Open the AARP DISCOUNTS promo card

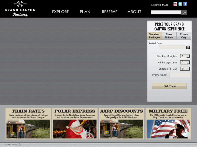(121, 124)
